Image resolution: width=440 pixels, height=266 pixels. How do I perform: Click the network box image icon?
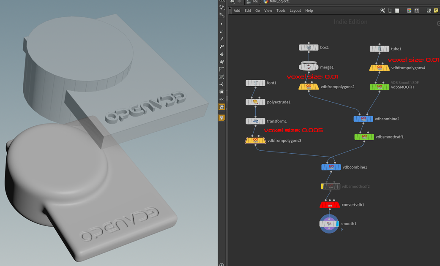pos(429,11)
